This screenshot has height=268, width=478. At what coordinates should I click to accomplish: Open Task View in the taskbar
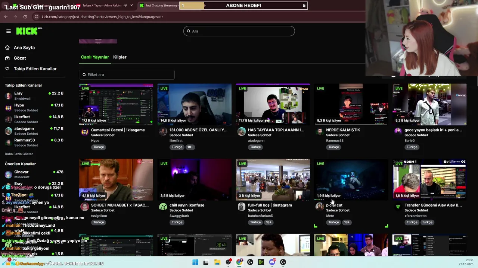coord(206,262)
